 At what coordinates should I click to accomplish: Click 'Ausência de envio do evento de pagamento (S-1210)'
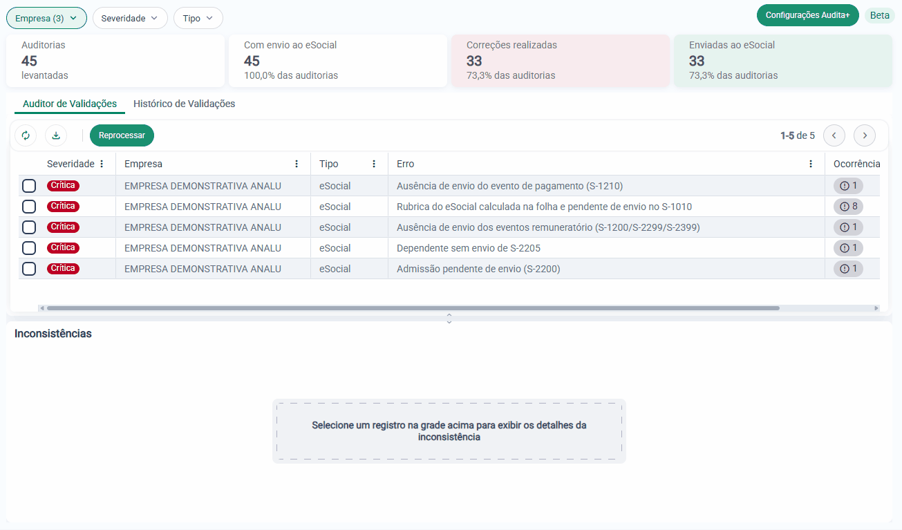tap(510, 186)
